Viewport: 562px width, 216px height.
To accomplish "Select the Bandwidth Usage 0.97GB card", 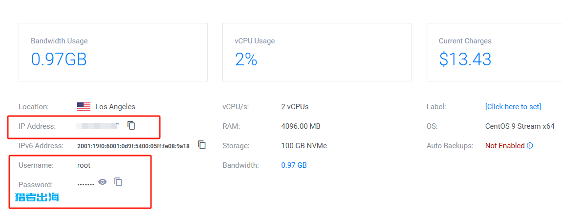I will (113, 52).
